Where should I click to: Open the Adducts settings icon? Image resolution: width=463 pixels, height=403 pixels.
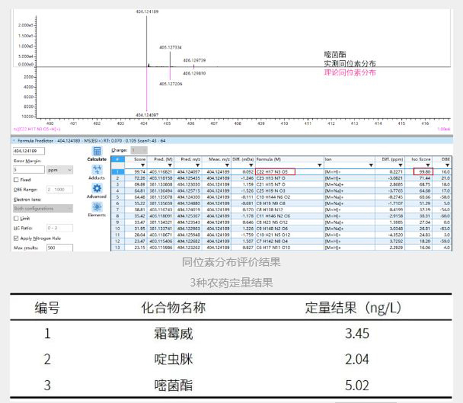[x=97, y=170]
